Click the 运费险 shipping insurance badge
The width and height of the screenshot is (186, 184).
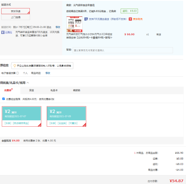(7, 32)
